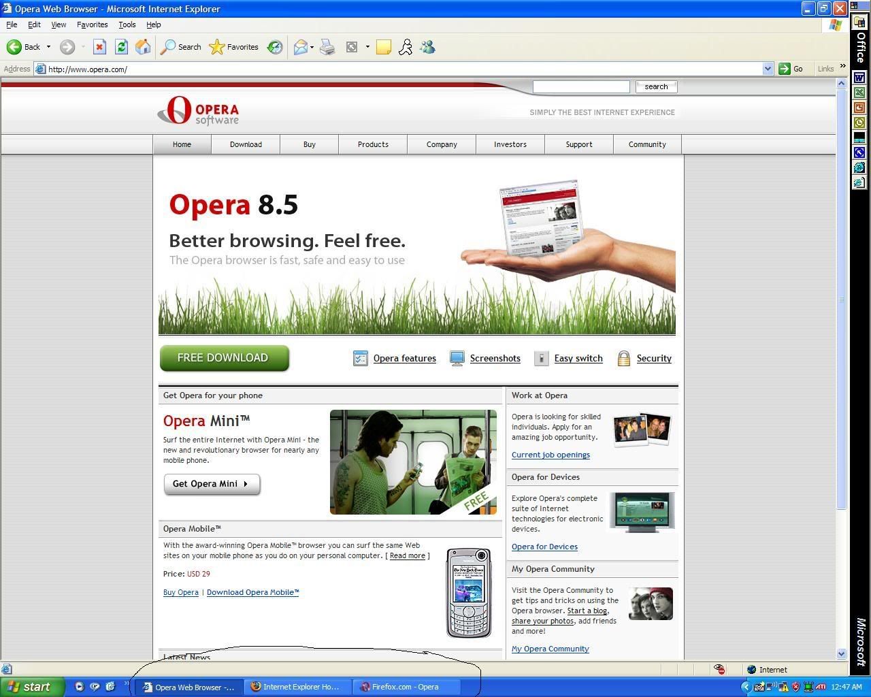Follow the Download Opera Mobile link

click(253, 592)
